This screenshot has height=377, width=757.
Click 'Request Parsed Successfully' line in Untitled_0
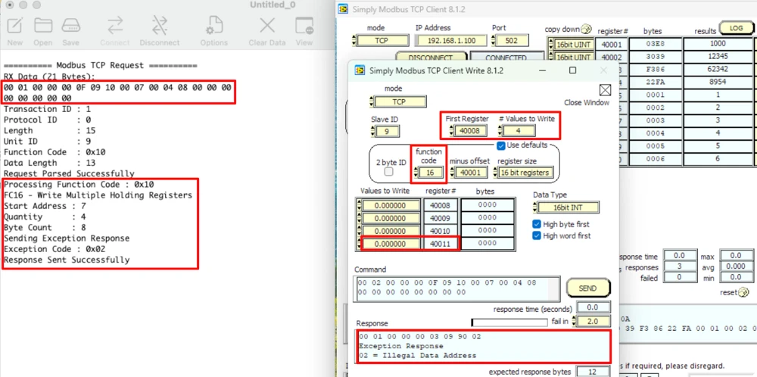coord(69,174)
